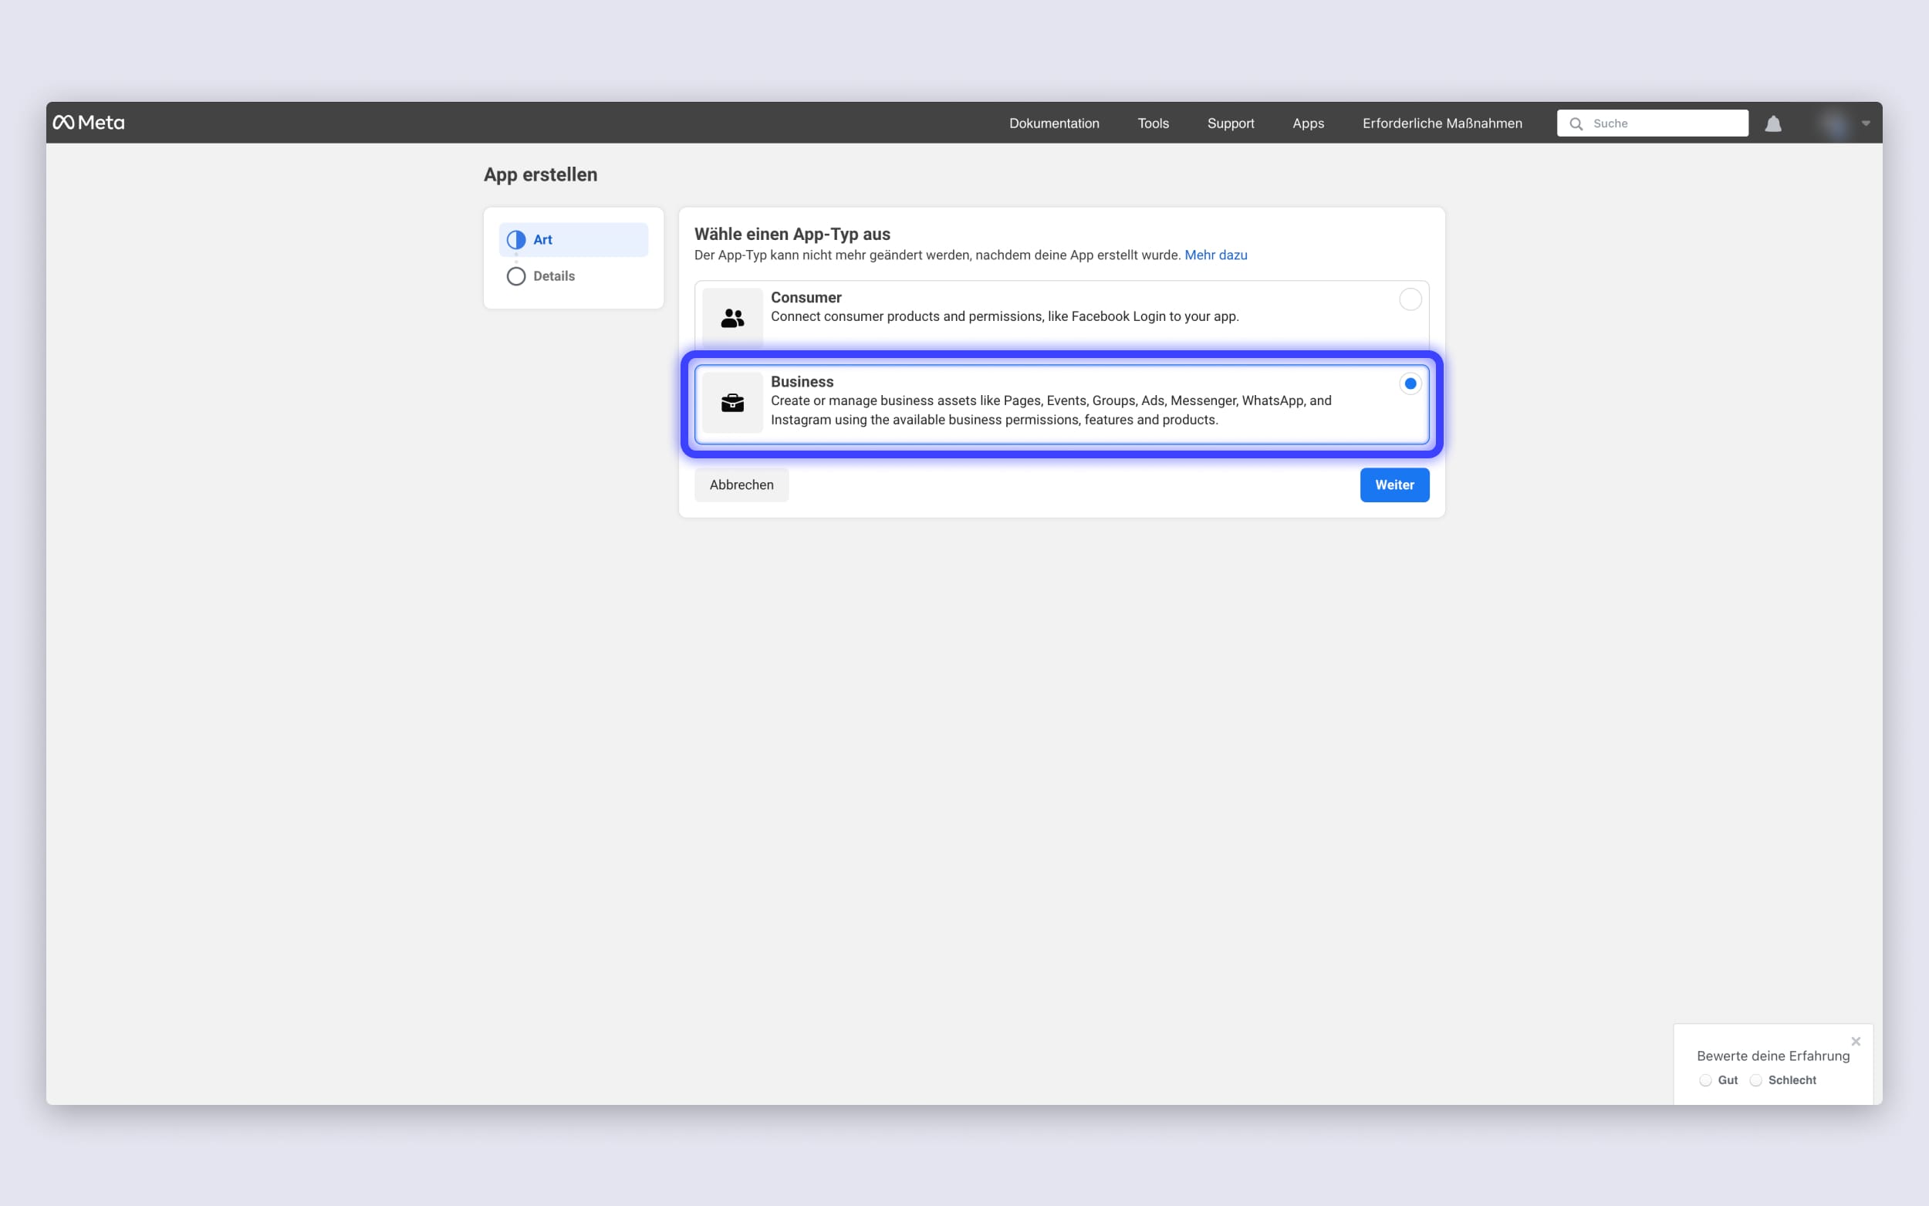Switch to the Details step
Screen dimensions: 1929x1206
(x=573, y=276)
